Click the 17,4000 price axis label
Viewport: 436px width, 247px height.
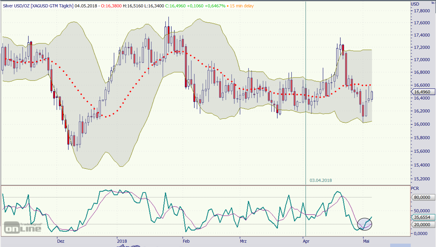422,35
